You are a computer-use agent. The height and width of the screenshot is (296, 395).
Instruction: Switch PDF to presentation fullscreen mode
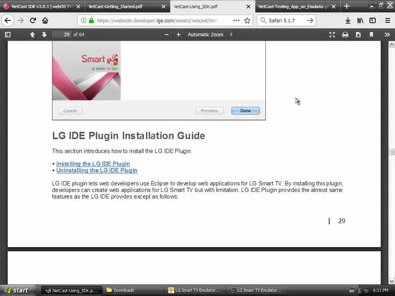point(332,34)
